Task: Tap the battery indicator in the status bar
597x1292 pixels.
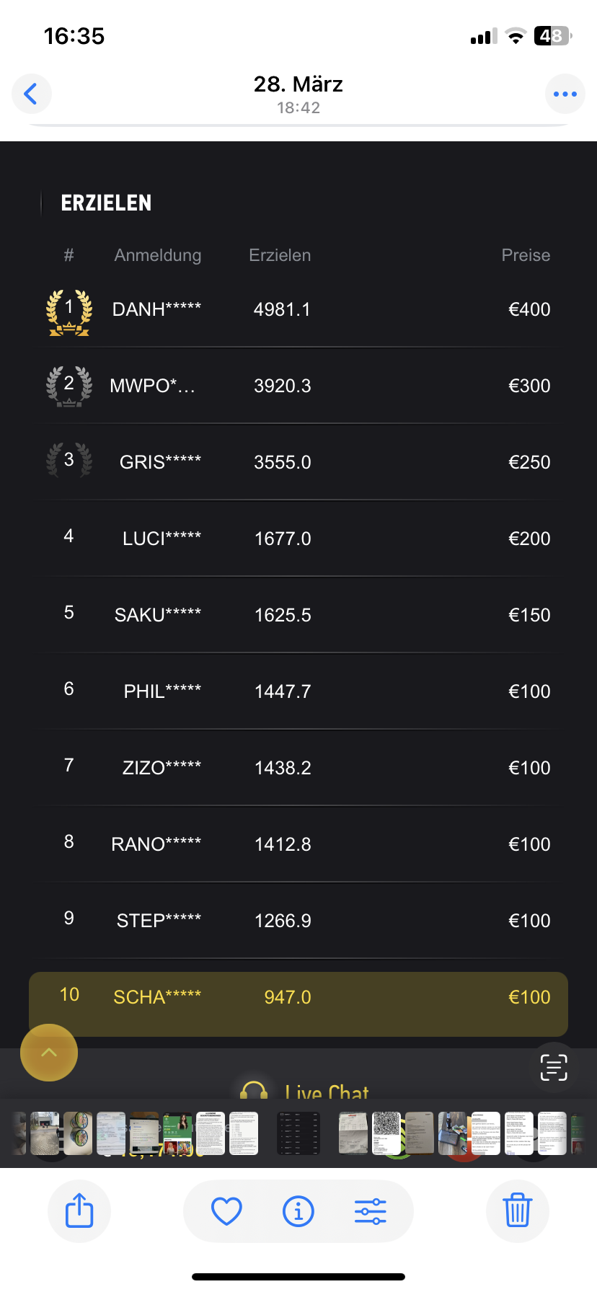Action: coord(552,36)
